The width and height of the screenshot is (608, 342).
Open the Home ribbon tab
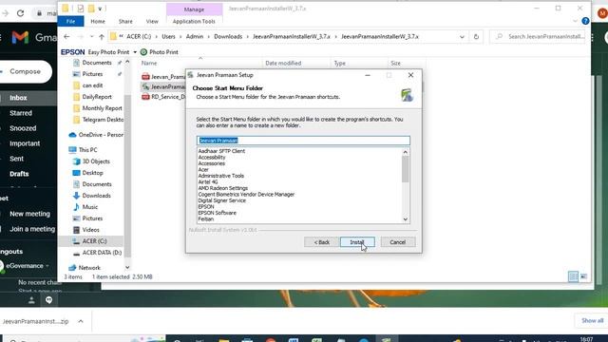(x=98, y=21)
